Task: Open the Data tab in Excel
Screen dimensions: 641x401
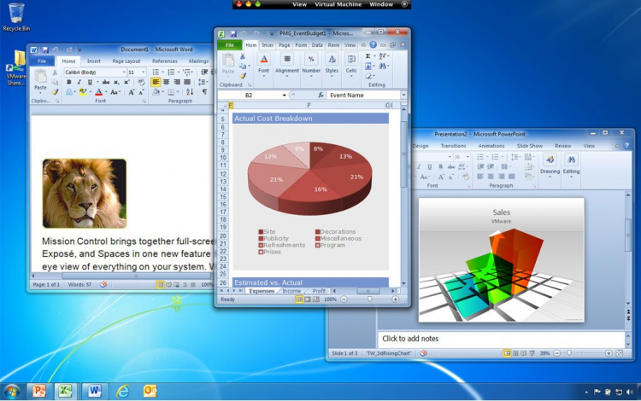Action: tap(317, 45)
